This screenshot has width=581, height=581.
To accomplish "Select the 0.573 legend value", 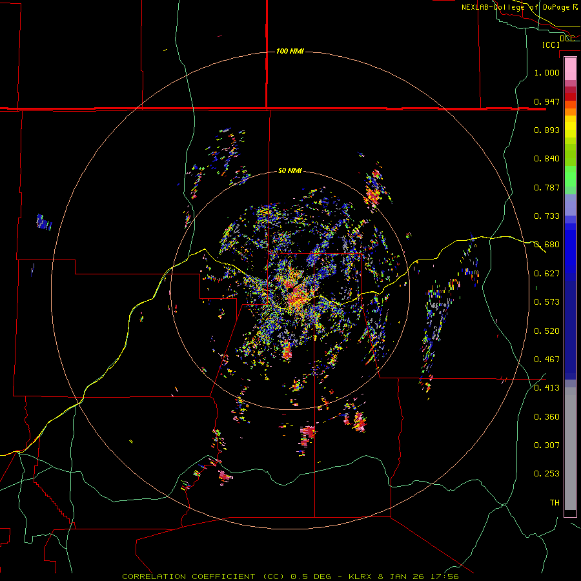I will 547,302.
